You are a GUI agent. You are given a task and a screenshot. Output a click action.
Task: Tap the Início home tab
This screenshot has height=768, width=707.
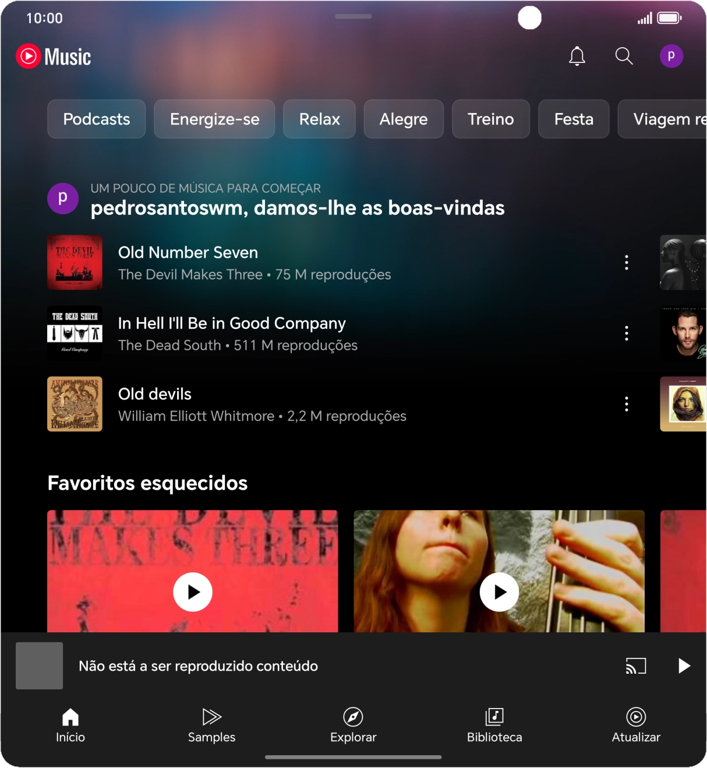(70, 725)
